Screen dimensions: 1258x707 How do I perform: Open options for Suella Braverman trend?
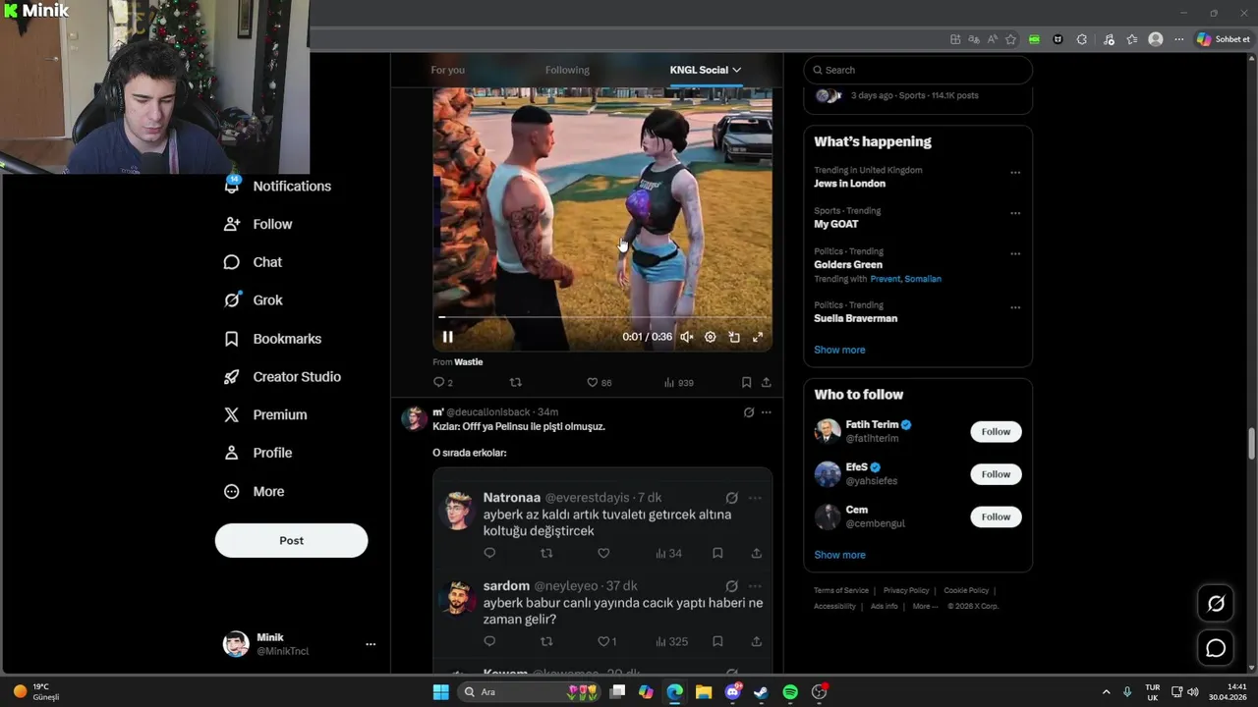click(x=1015, y=307)
